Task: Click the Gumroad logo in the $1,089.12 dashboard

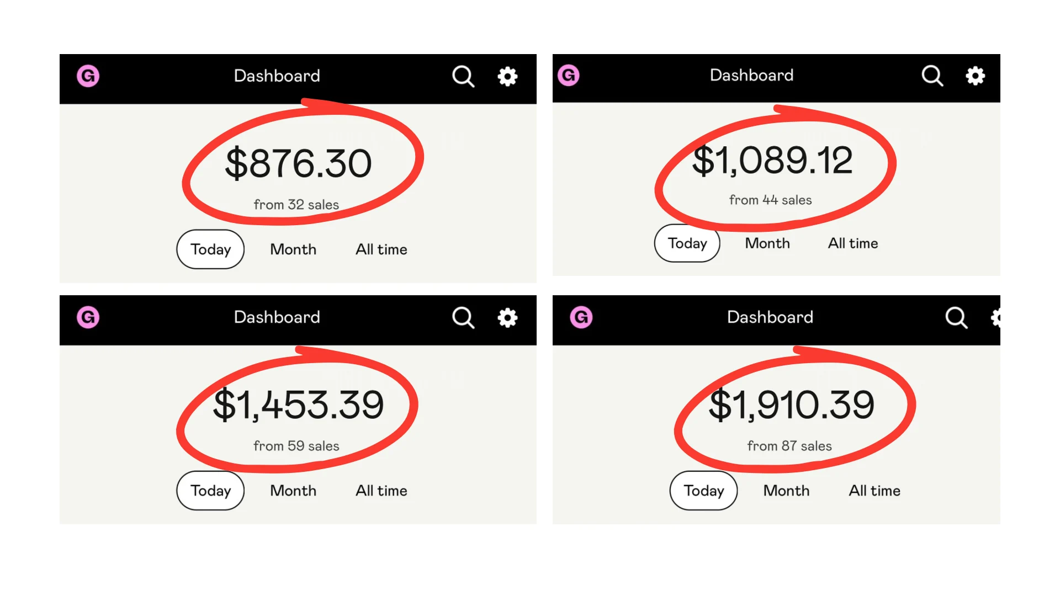Action: tap(569, 75)
